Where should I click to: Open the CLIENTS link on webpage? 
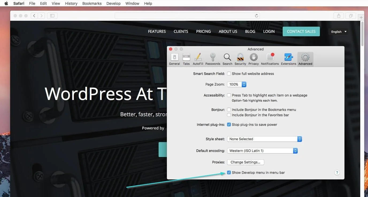coord(181,31)
